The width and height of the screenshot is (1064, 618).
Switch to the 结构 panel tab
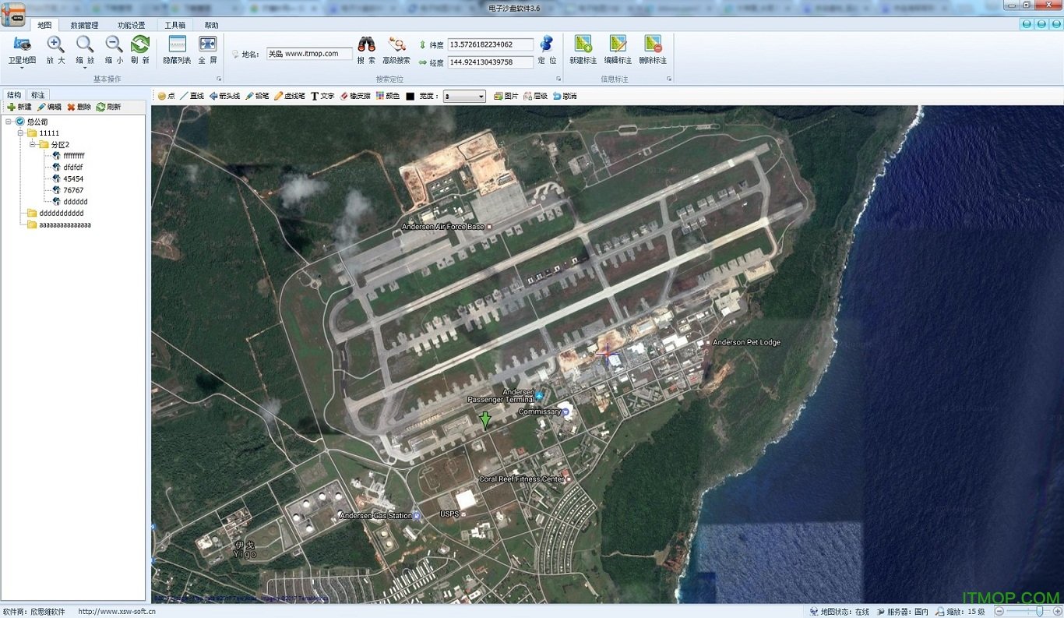[14, 95]
